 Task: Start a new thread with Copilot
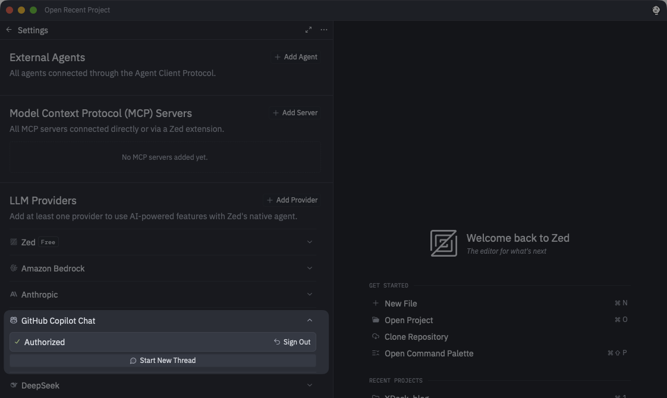[163, 360]
